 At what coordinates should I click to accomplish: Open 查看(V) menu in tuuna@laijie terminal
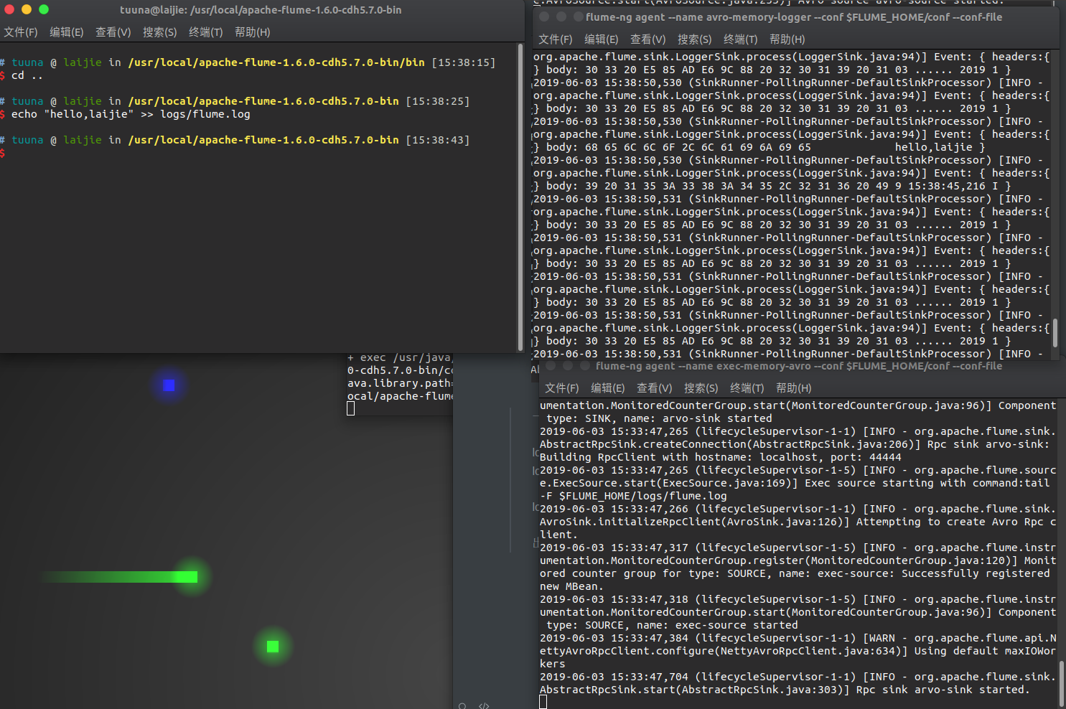click(113, 32)
